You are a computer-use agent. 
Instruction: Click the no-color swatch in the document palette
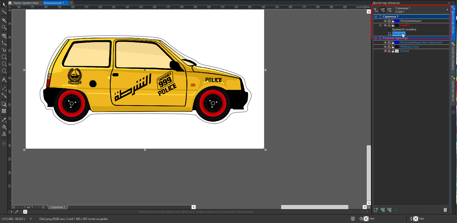click(x=25, y=212)
